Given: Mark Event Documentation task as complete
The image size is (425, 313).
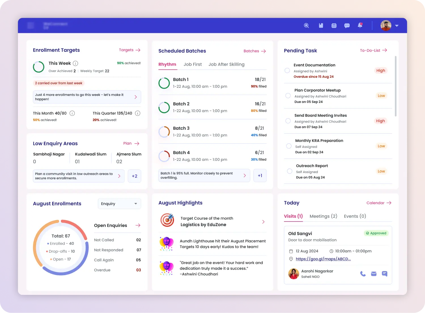Looking at the screenshot, I should 287,71.
